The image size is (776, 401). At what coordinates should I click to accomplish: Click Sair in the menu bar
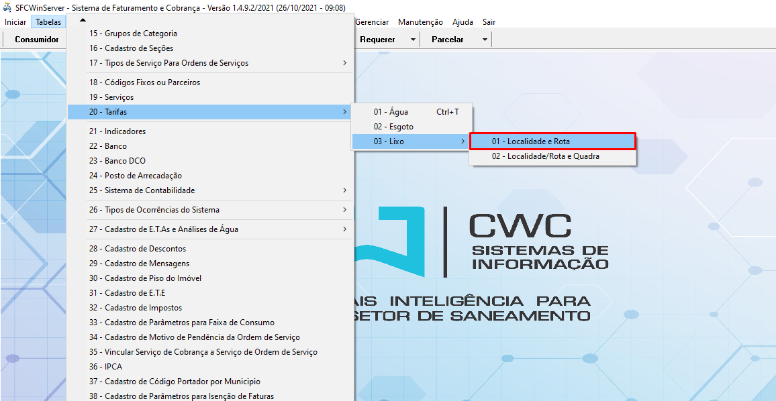[489, 22]
